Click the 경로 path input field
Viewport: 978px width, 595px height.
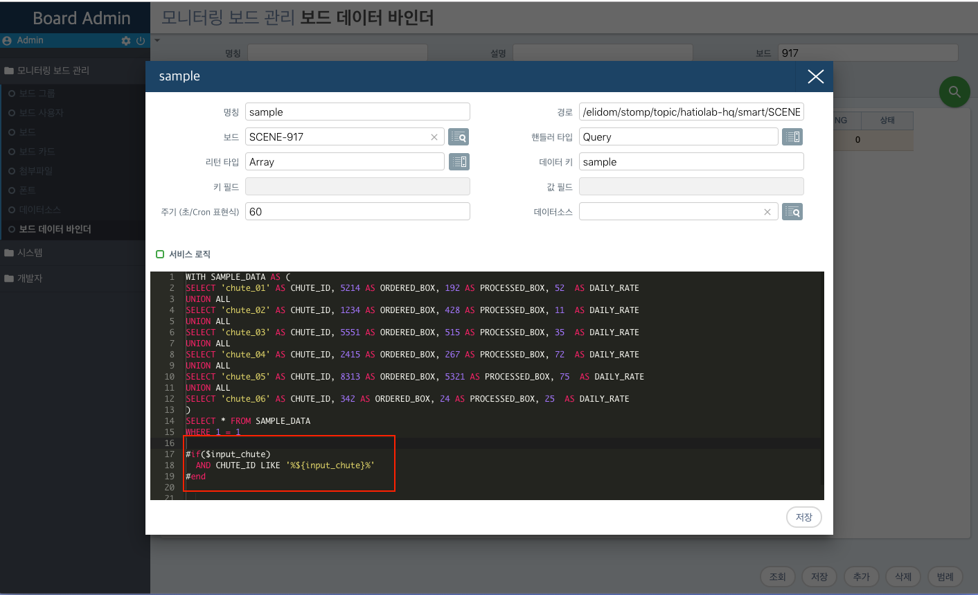pos(691,112)
